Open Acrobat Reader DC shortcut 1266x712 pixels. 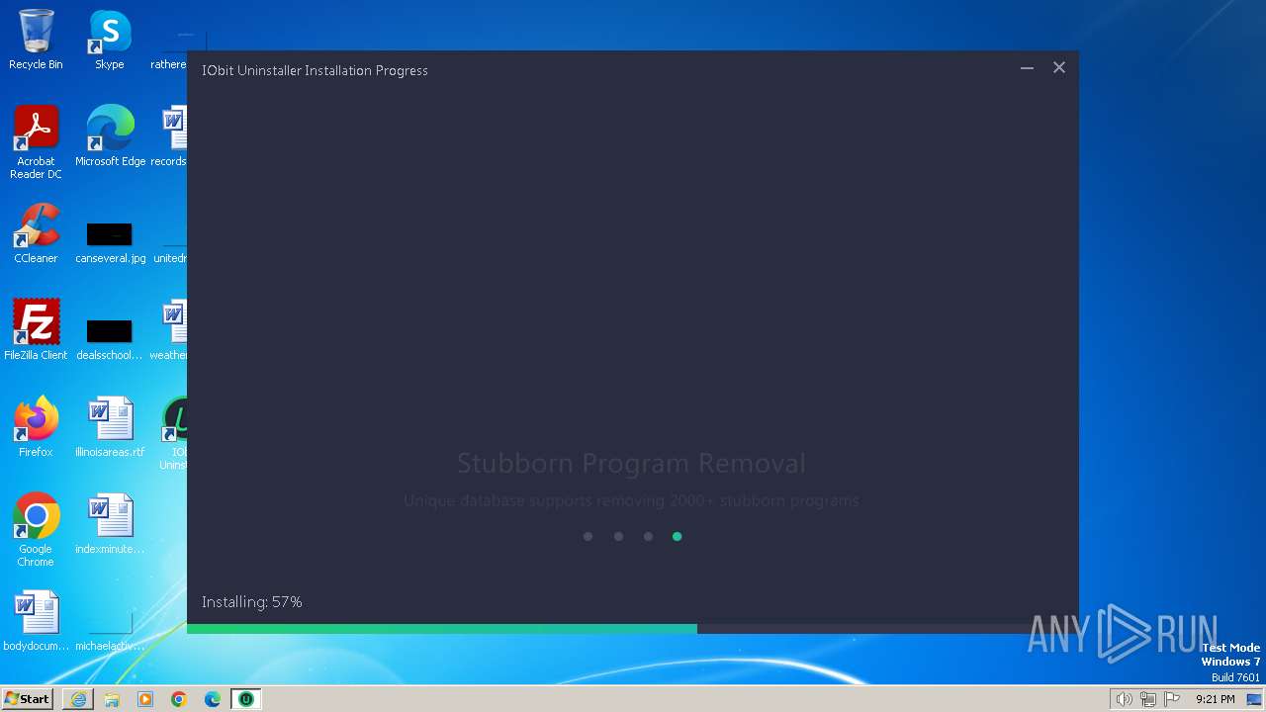click(x=36, y=142)
